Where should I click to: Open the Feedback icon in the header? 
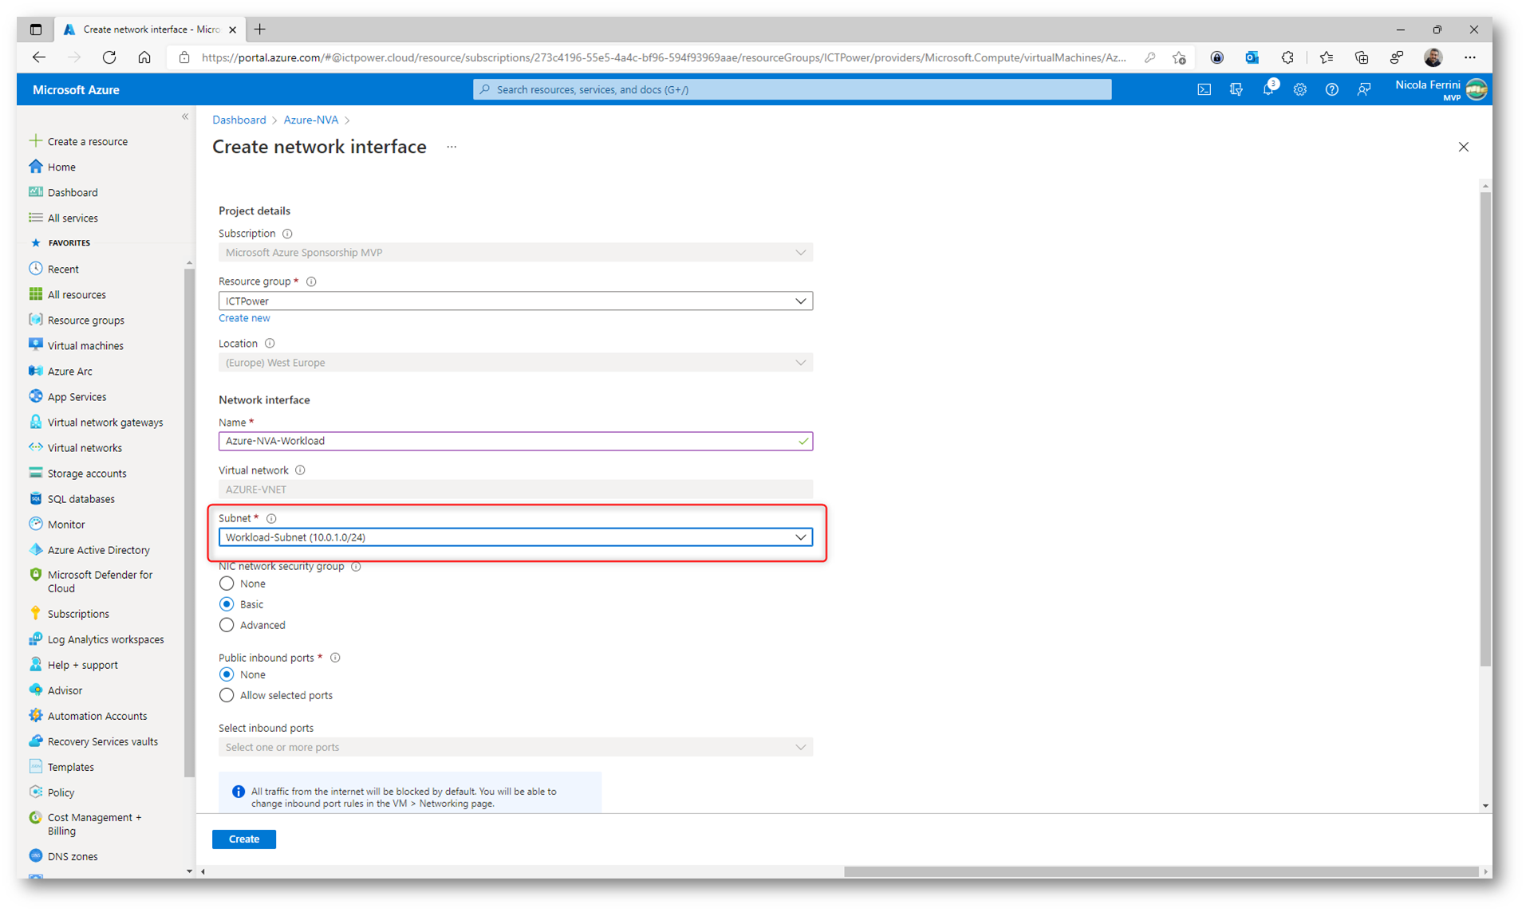1363,89
